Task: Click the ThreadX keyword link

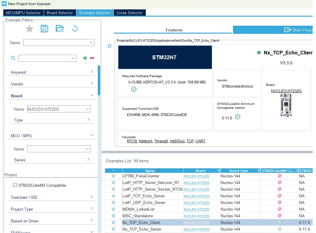Action: pos(161,141)
